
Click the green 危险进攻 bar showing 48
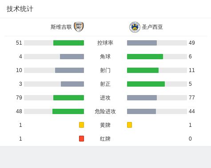pyautogui.click(x=68, y=111)
